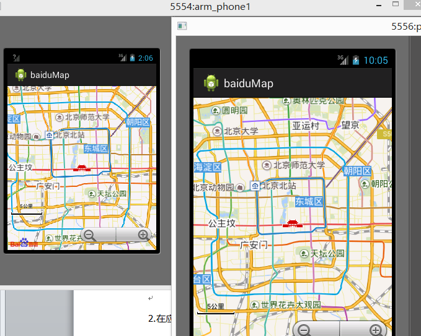Image resolution: width=421 pixels, height=336 pixels.
Task: Tap the baiduMap app icon on right phone
Action: 211,84
